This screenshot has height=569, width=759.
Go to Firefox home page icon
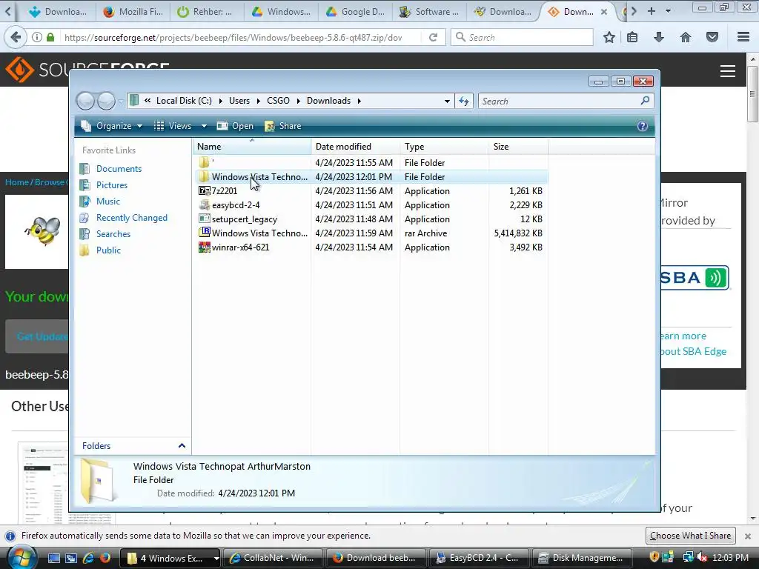[x=686, y=37]
